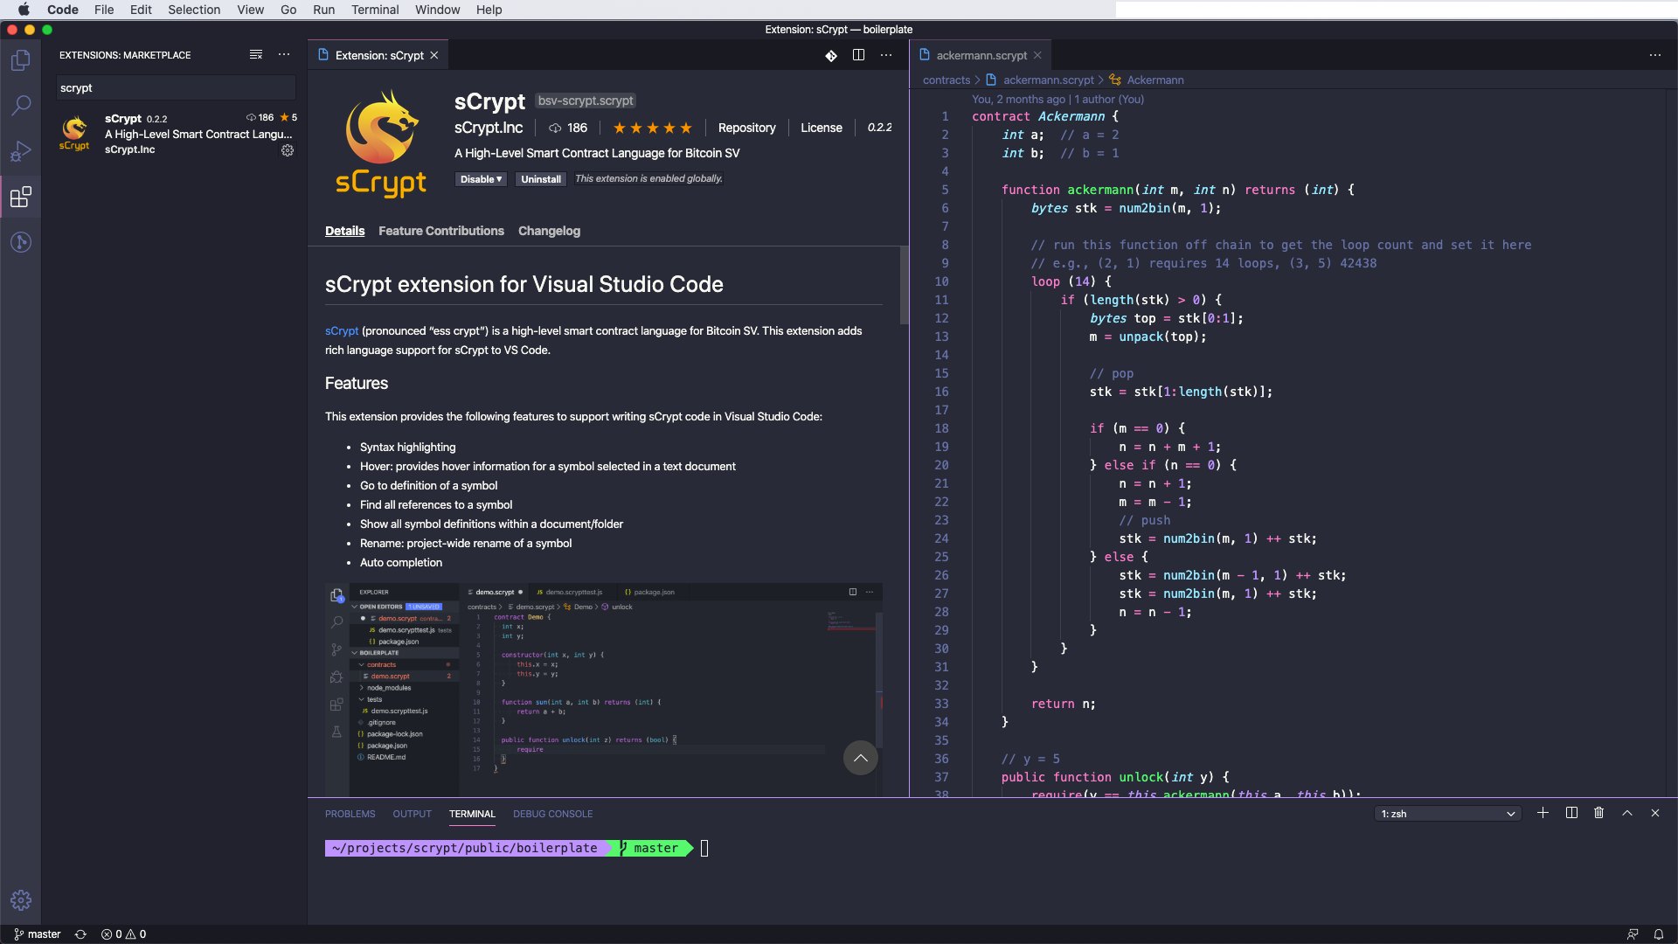
Task: Click the scroll-to-top round arrow button
Action: (861, 758)
